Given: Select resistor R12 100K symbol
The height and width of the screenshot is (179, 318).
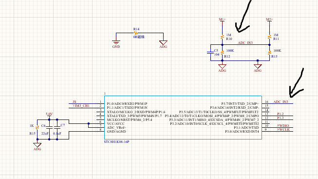Looking at the screenshot, I should 222,53.
